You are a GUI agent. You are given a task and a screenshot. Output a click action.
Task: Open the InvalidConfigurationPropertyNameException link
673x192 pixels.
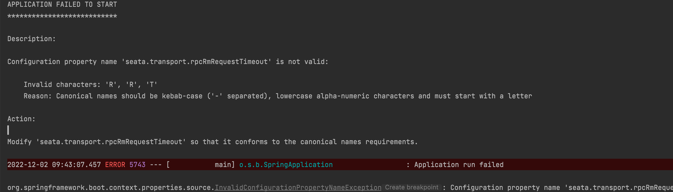(x=298, y=188)
